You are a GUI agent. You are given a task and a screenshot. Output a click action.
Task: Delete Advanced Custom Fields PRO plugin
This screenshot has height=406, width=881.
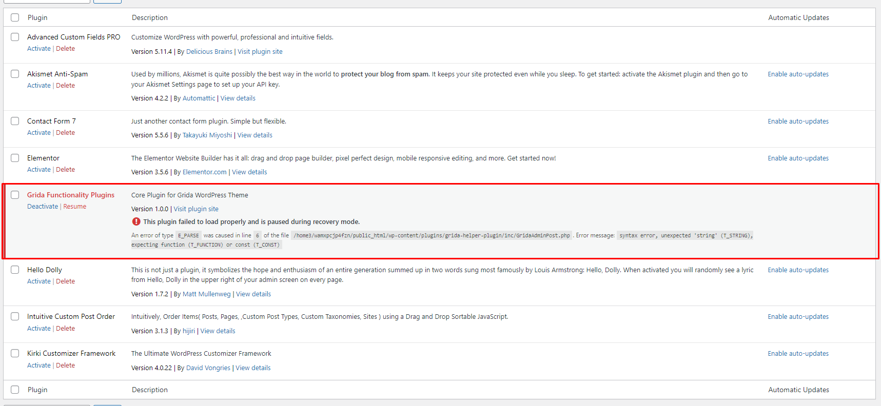[65, 49]
